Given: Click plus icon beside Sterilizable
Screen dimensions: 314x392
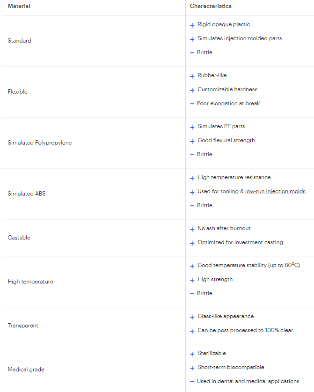Looking at the screenshot, I should [x=192, y=354].
